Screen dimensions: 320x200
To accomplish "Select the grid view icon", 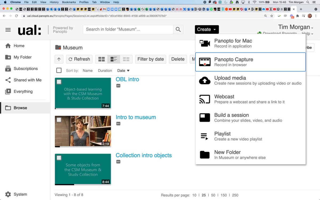I will [x=102, y=59].
